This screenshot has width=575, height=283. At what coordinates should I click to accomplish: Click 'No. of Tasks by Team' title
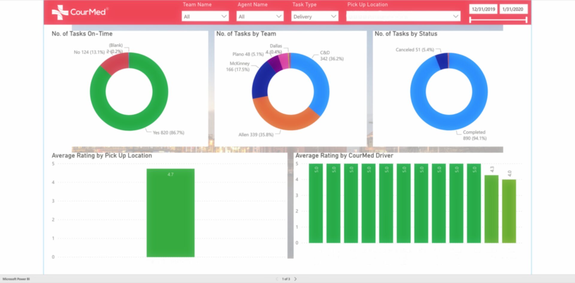(246, 34)
